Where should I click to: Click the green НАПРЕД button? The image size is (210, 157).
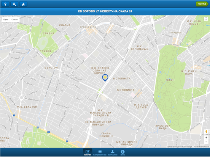pos(202,4)
